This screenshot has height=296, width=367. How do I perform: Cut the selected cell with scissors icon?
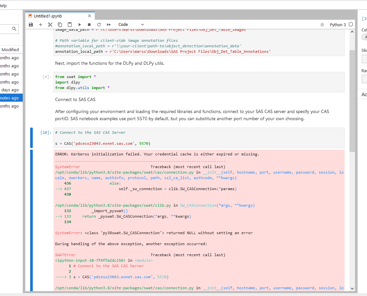tap(50, 25)
